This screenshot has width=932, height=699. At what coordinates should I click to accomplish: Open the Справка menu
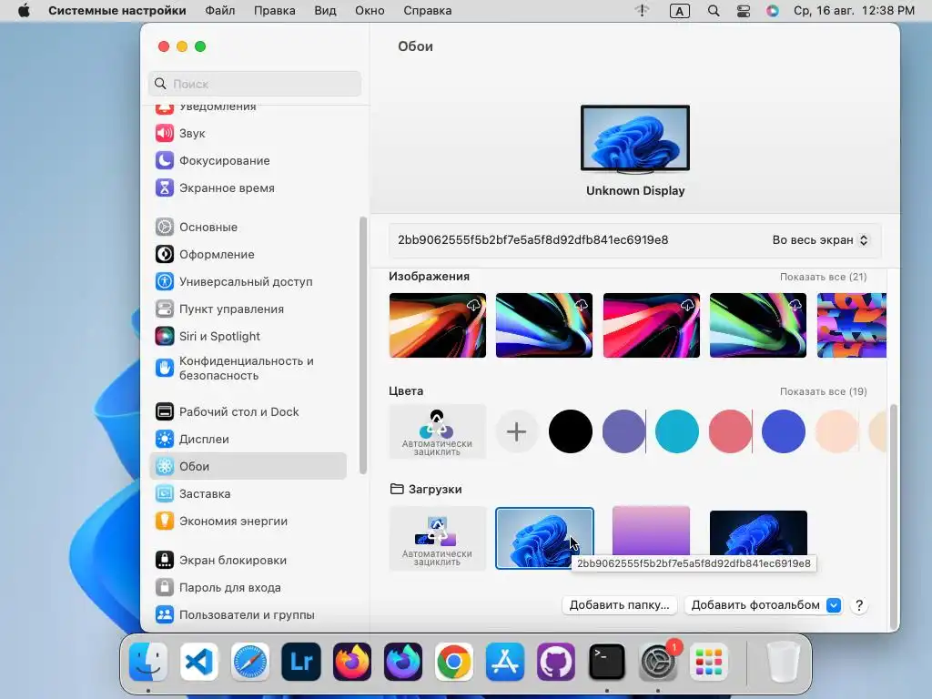click(x=428, y=11)
